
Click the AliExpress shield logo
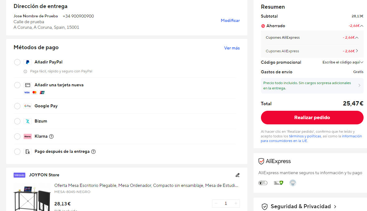tap(261, 161)
